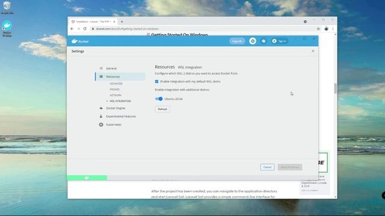Go back in Chrome browser
385x216 pixels.
[x=72, y=29]
